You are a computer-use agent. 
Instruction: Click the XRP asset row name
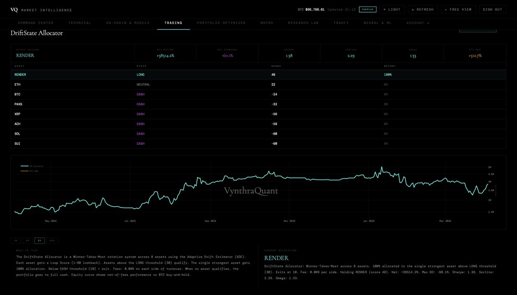click(x=17, y=114)
